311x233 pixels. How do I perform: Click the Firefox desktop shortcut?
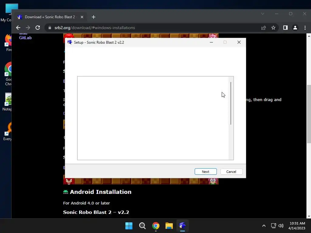tap(8, 43)
